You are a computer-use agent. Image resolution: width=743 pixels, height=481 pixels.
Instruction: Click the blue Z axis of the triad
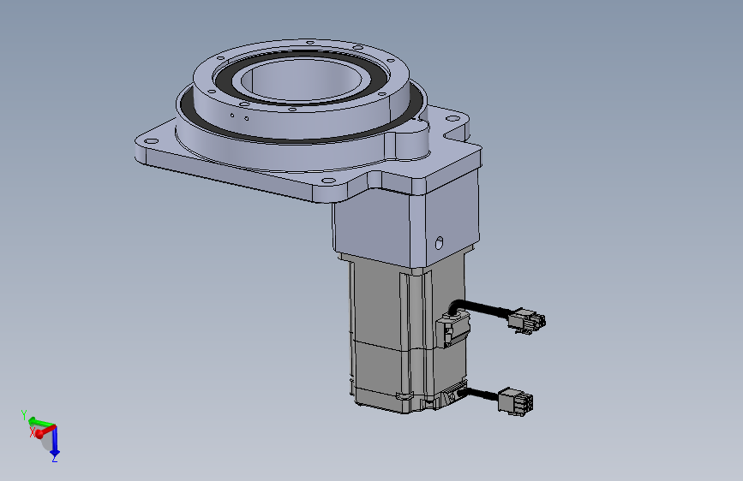(55, 443)
